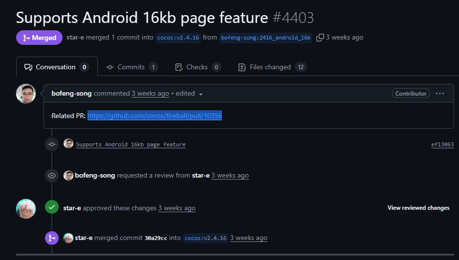Image resolution: width=459 pixels, height=260 pixels.
Task: Copy the head branch name icon
Action: click(x=320, y=38)
